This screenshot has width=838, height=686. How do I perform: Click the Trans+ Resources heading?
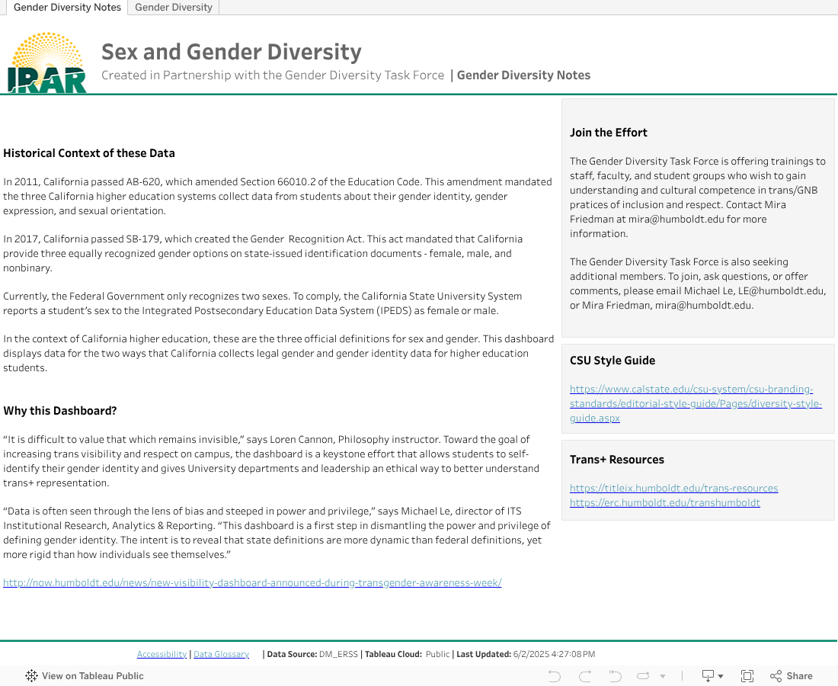617,460
